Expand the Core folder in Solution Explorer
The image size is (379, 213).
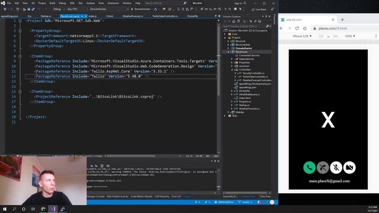[225, 34]
